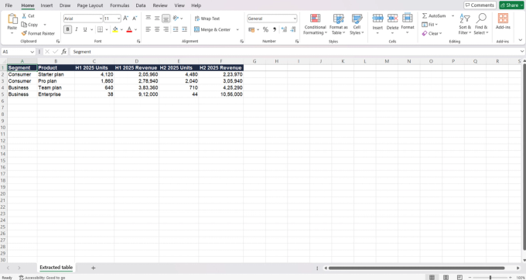
Task: Cut the selection with scissors icon
Action: pos(24,15)
